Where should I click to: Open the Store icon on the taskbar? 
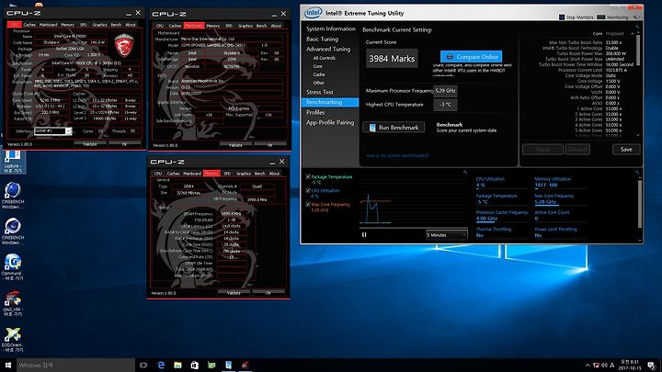tap(194, 366)
